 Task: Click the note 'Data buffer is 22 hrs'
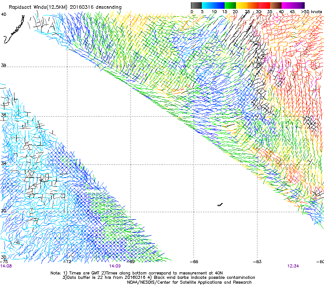point(89,278)
